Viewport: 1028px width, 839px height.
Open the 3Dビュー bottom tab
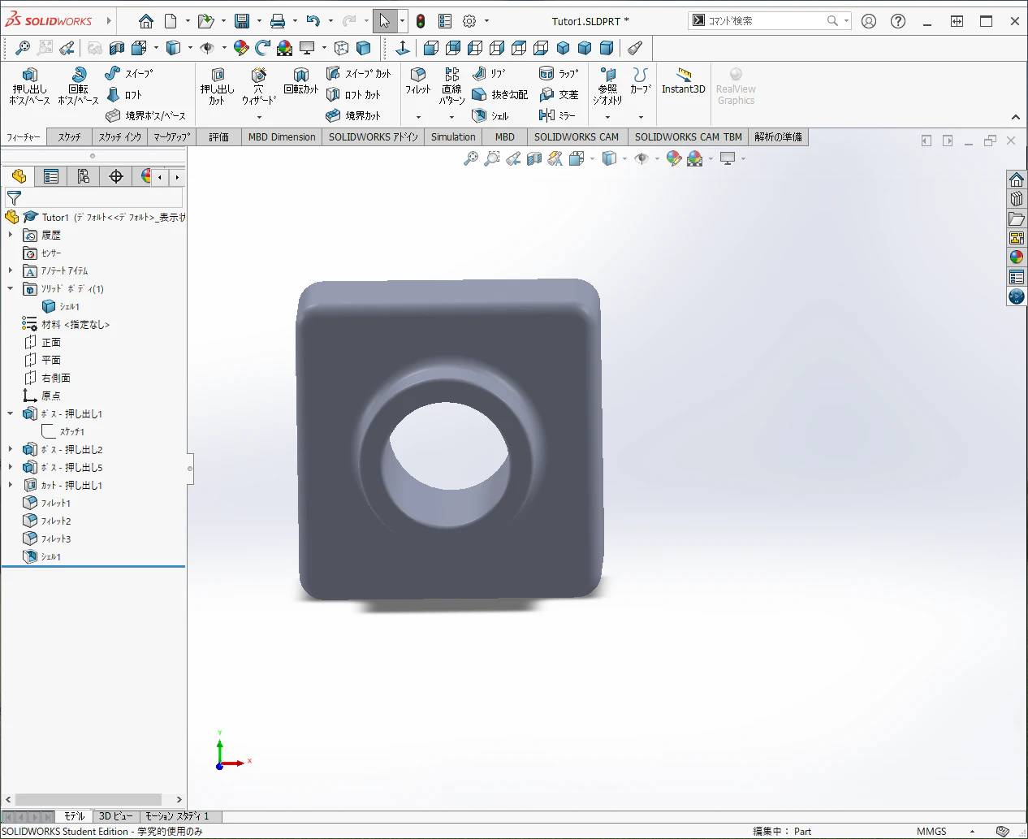115,816
